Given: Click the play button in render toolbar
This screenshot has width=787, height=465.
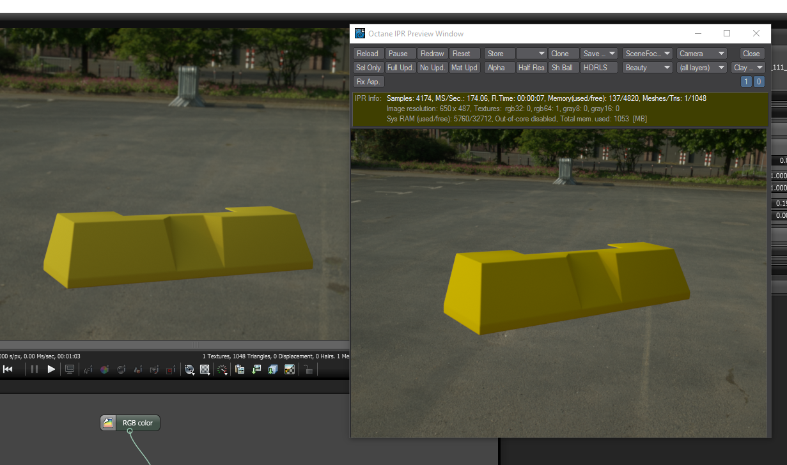Looking at the screenshot, I should pos(51,369).
